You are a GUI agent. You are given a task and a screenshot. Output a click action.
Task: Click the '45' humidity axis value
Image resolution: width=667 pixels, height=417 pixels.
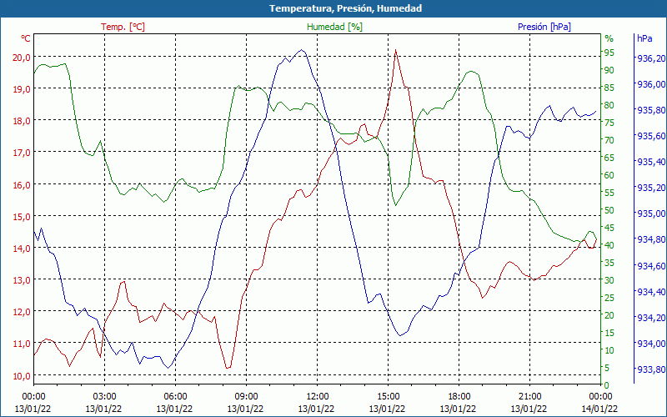tap(609, 228)
